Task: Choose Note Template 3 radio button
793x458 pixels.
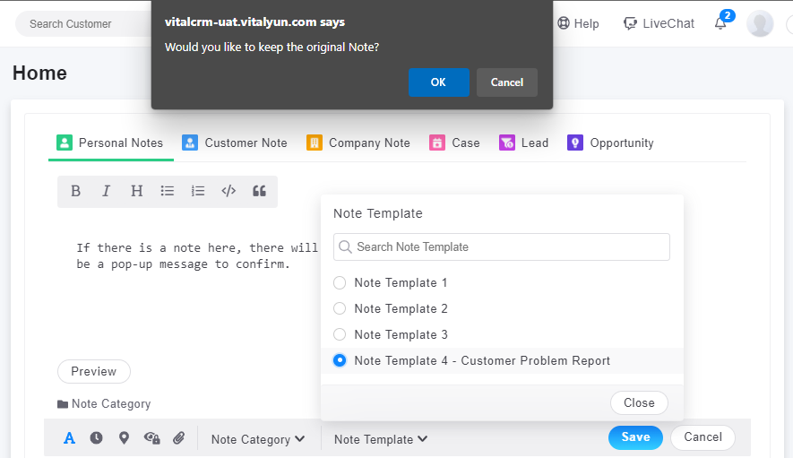Action: pos(340,335)
